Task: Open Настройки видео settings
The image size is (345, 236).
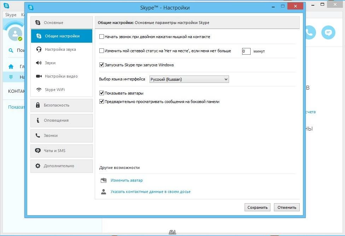Action: pos(62,76)
